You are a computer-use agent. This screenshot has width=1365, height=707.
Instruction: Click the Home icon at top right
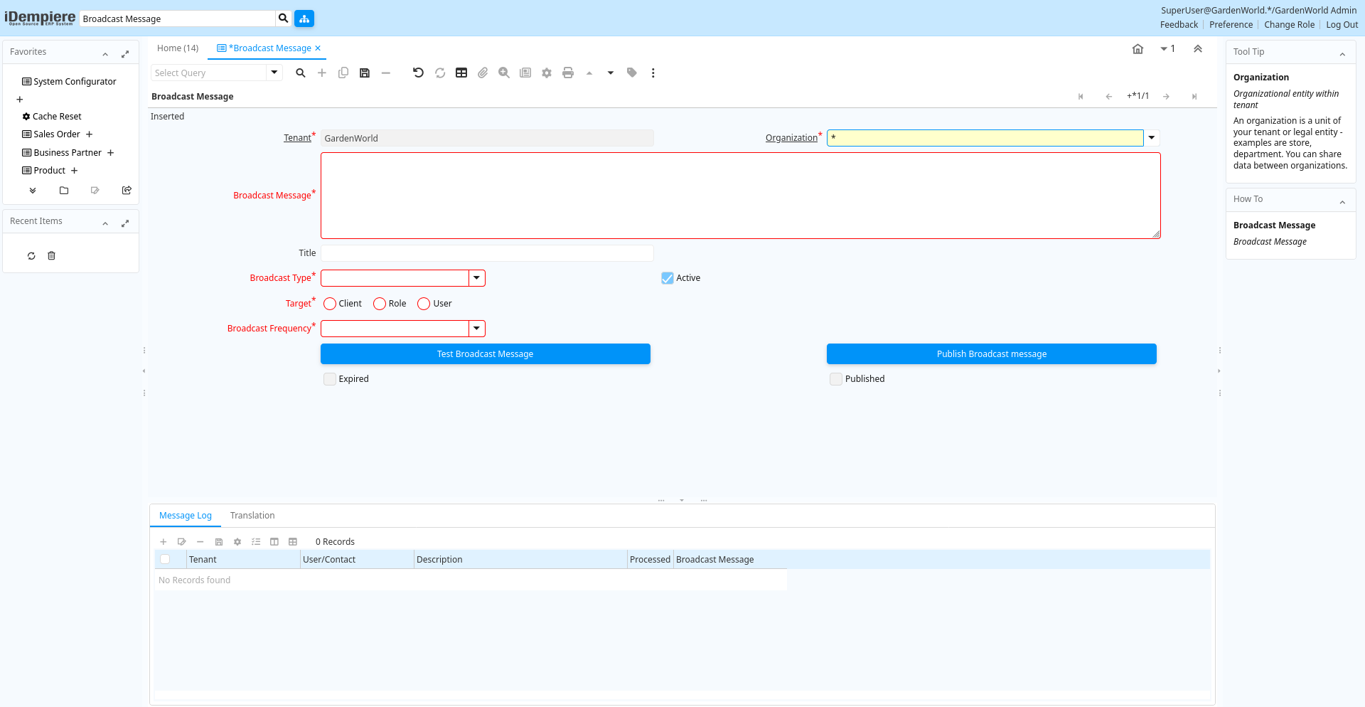tap(1137, 49)
